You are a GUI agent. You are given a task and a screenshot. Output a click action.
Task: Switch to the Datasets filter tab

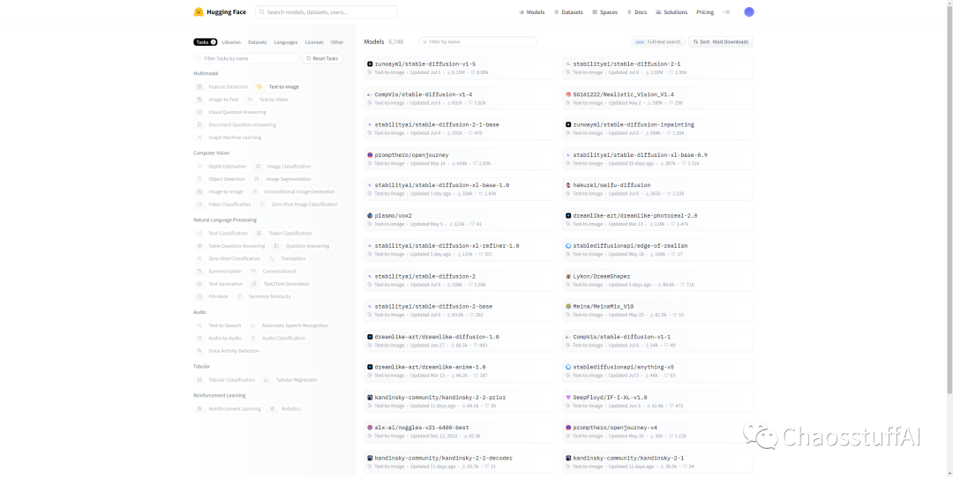coord(257,42)
